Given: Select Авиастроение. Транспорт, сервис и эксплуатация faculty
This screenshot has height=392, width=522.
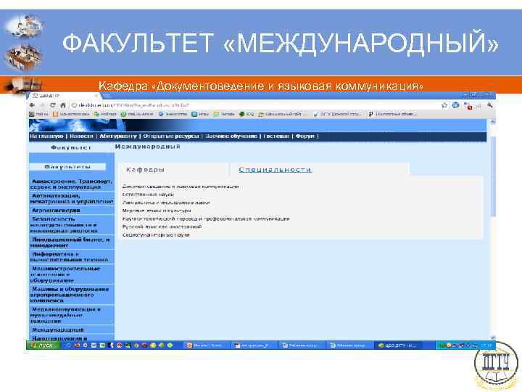Looking at the screenshot, I should (71, 184).
